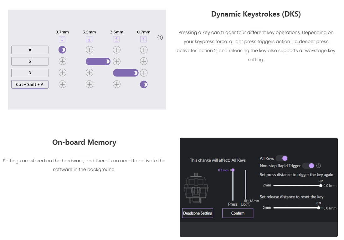Image resolution: width=344 pixels, height=240 pixels.
Task: Add action for key A at 3.5mm press
Action: [x=90, y=50]
